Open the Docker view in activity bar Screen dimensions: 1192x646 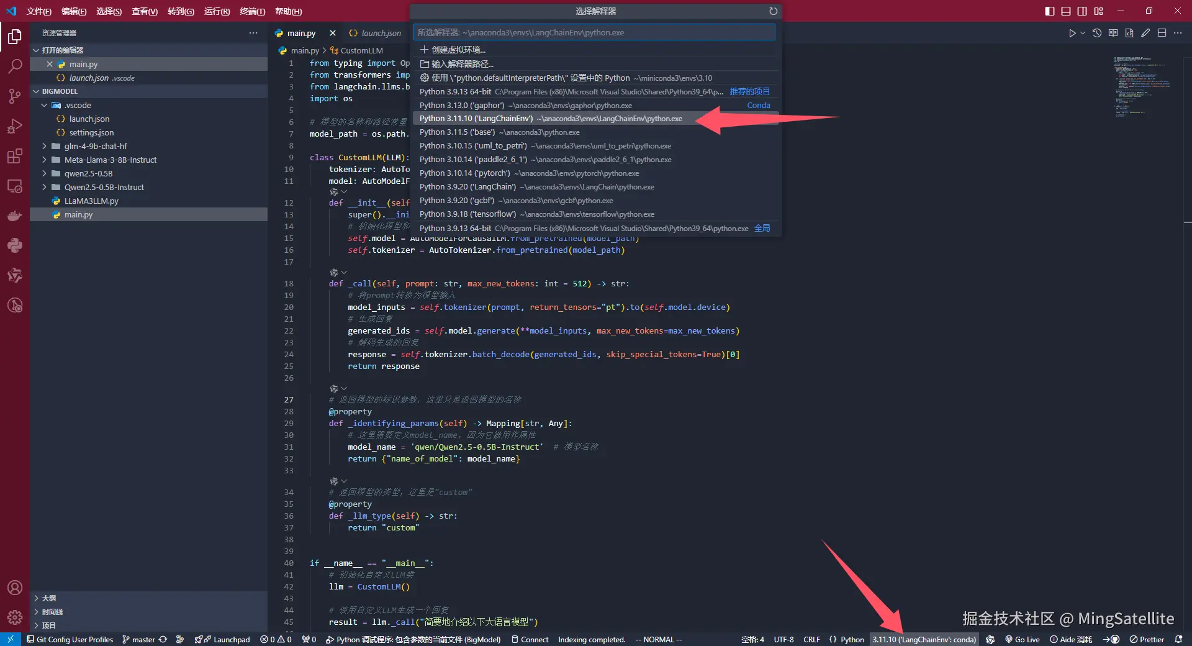(15, 216)
